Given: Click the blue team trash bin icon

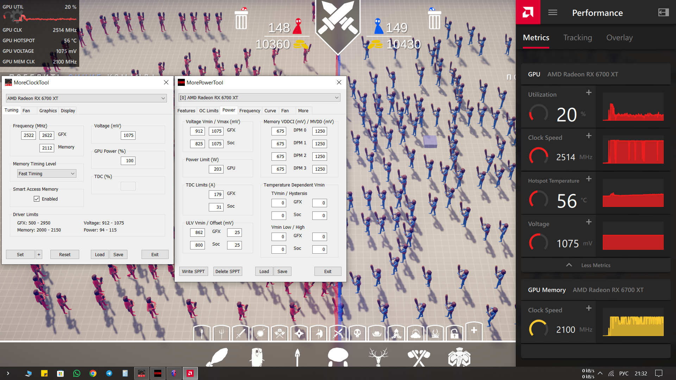Looking at the screenshot, I should [434, 19].
